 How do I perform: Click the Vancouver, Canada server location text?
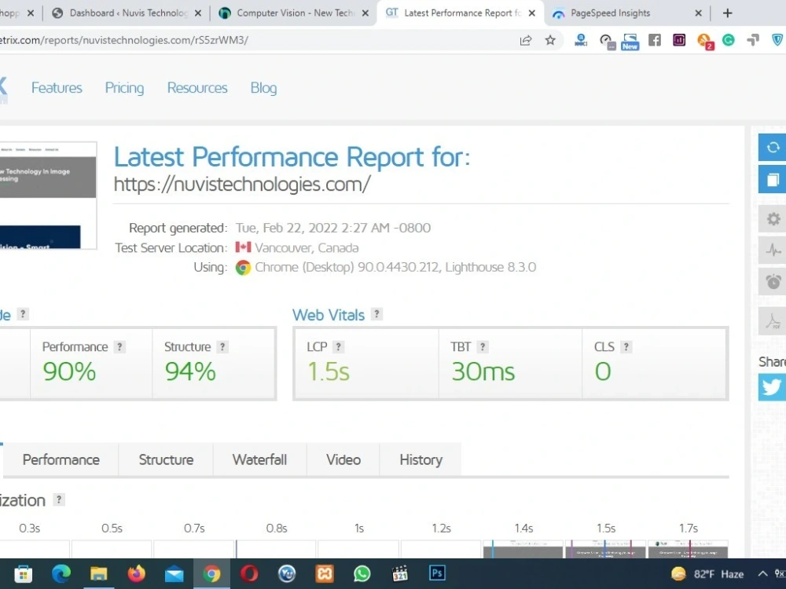tap(307, 248)
